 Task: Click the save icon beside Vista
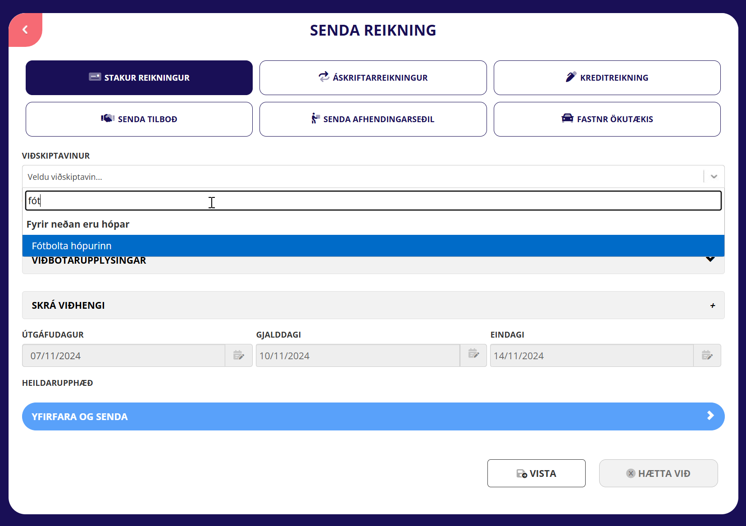(x=521, y=474)
